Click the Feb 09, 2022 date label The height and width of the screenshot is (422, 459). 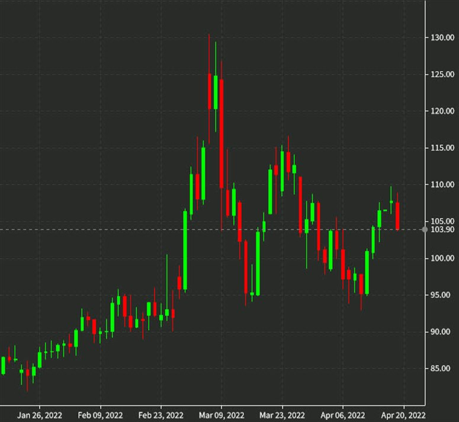tap(101, 415)
